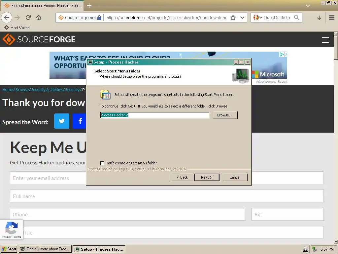338x254 pixels.
Task: Switch to Setup - Process Hacker taskbar button
Action: (99, 249)
